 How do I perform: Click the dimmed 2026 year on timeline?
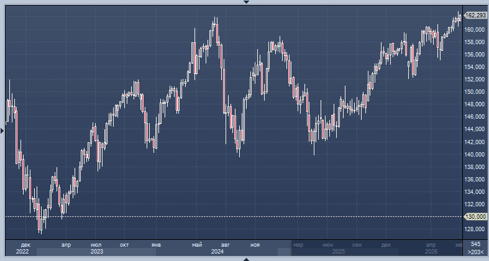pos(431,251)
